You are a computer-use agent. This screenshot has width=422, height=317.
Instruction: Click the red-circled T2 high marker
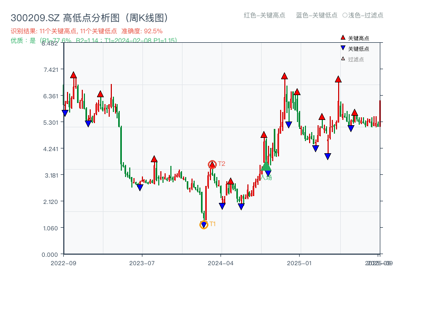(211, 163)
